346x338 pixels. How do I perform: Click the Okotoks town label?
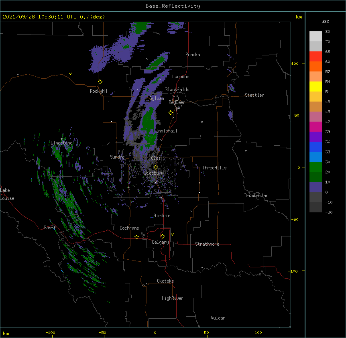pyautogui.click(x=165, y=281)
